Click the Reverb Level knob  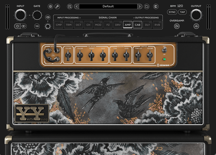[126, 56]
